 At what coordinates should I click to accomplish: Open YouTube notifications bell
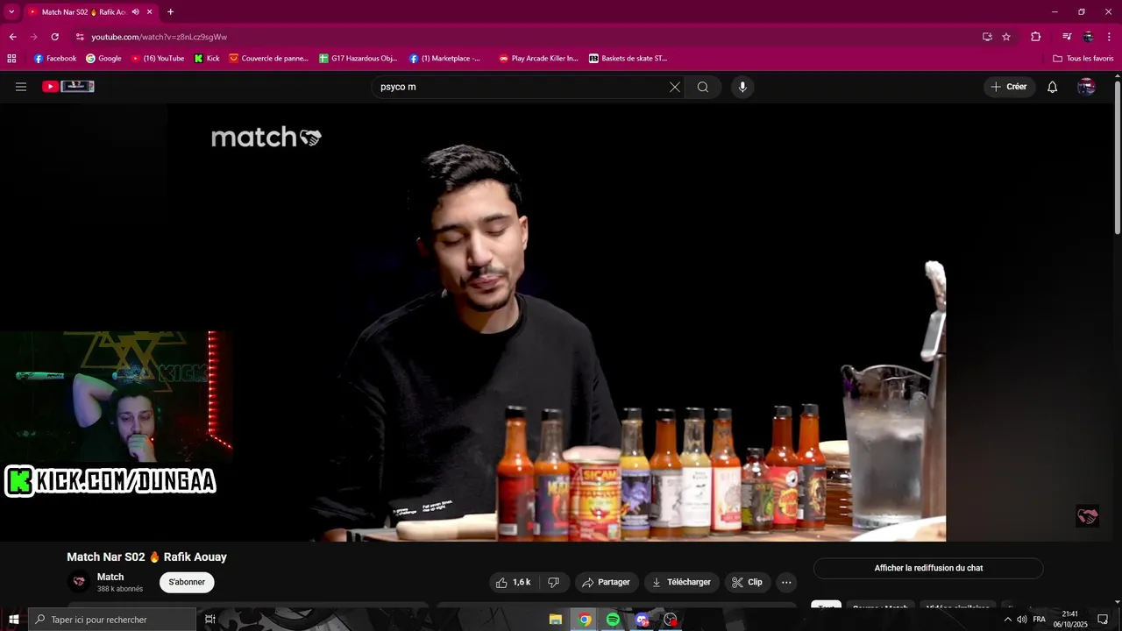click(x=1053, y=87)
